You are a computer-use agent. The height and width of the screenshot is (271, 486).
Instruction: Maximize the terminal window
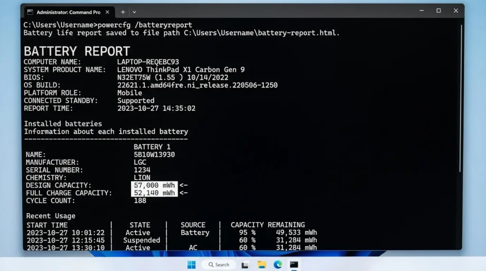click(439, 11)
